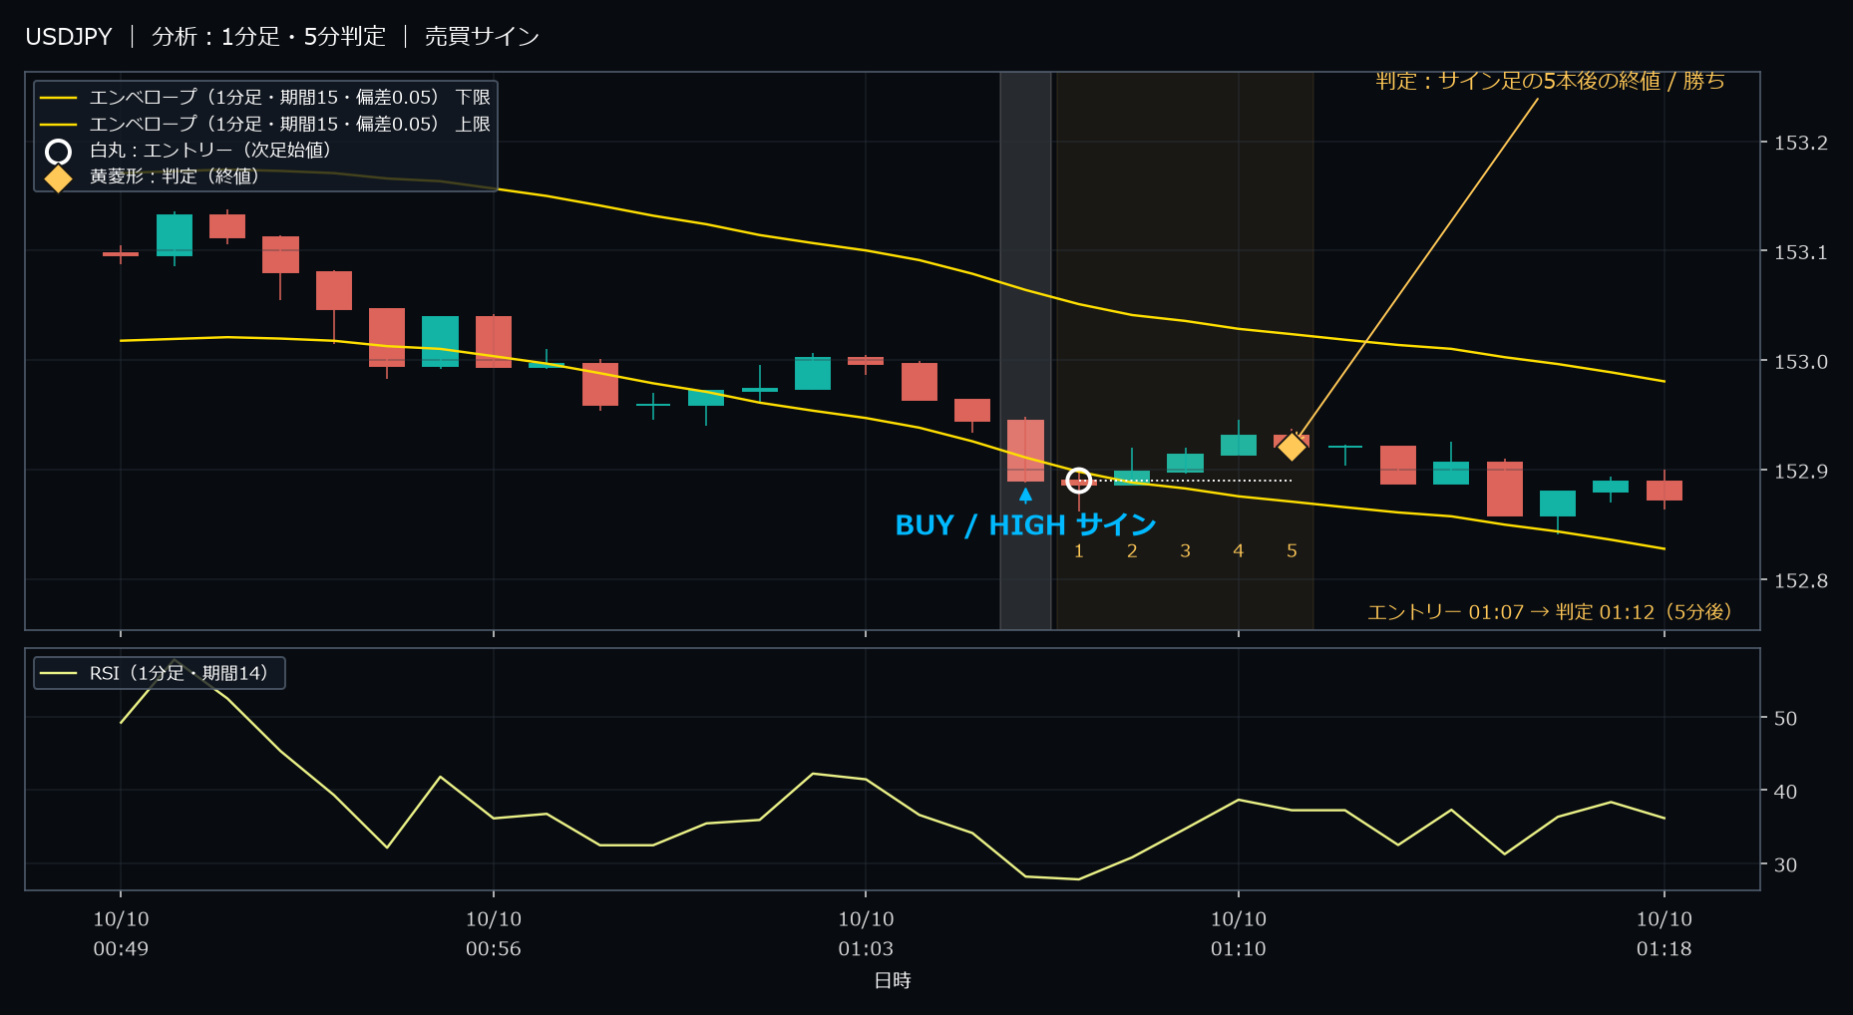
Task: Click the envelope 下限 legend entry
Action: 265,98
